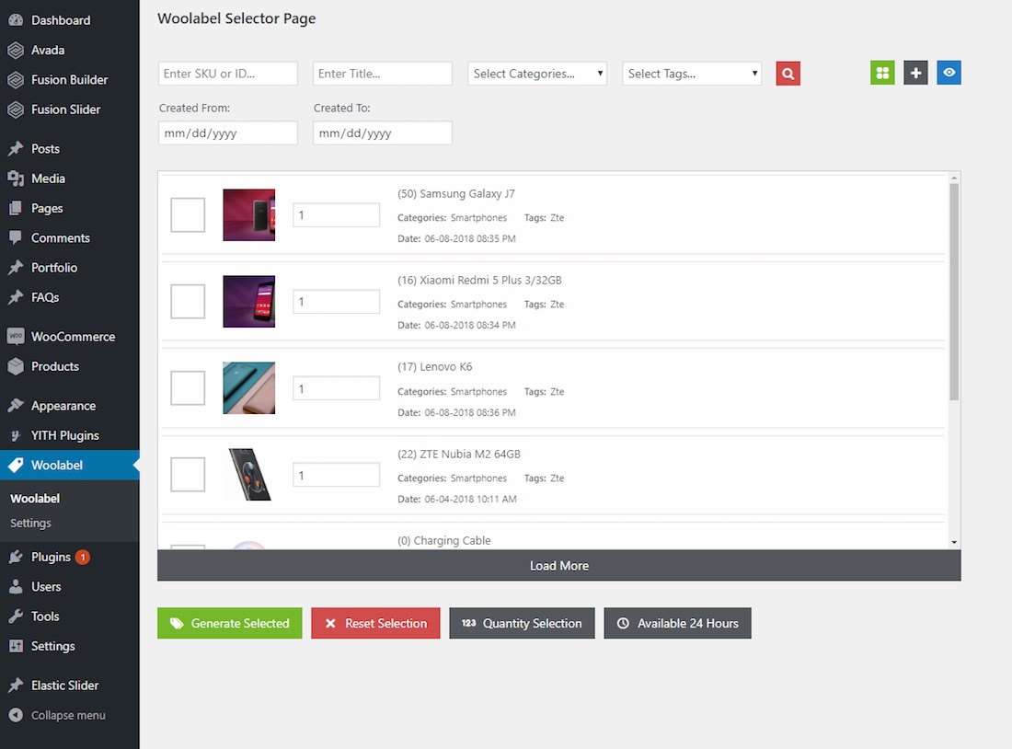The image size is (1012, 749).
Task: Select the Woolabel submenu entry
Action: [x=35, y=499]
